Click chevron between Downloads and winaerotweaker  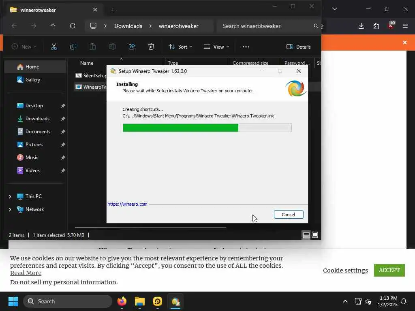(x=150, y=26)
